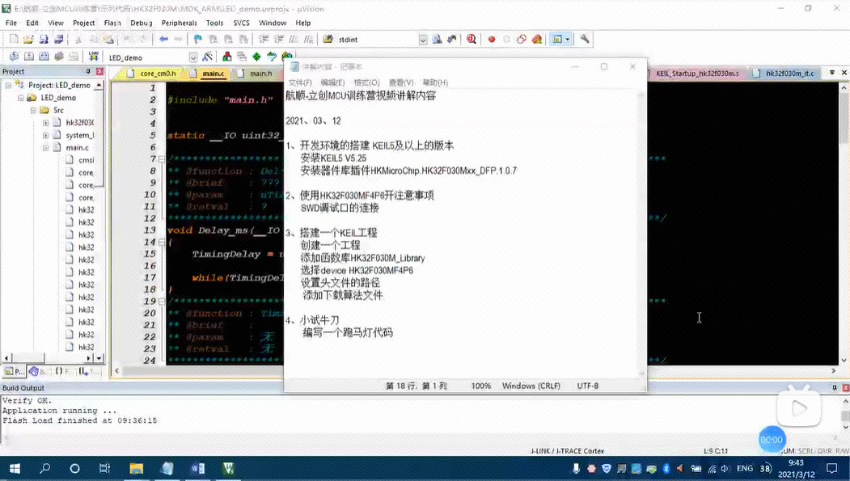This screenshot has width=850, height=481.
Task: Click 'UTF-8' in Notepad status bar
Action: click(588, 386)
